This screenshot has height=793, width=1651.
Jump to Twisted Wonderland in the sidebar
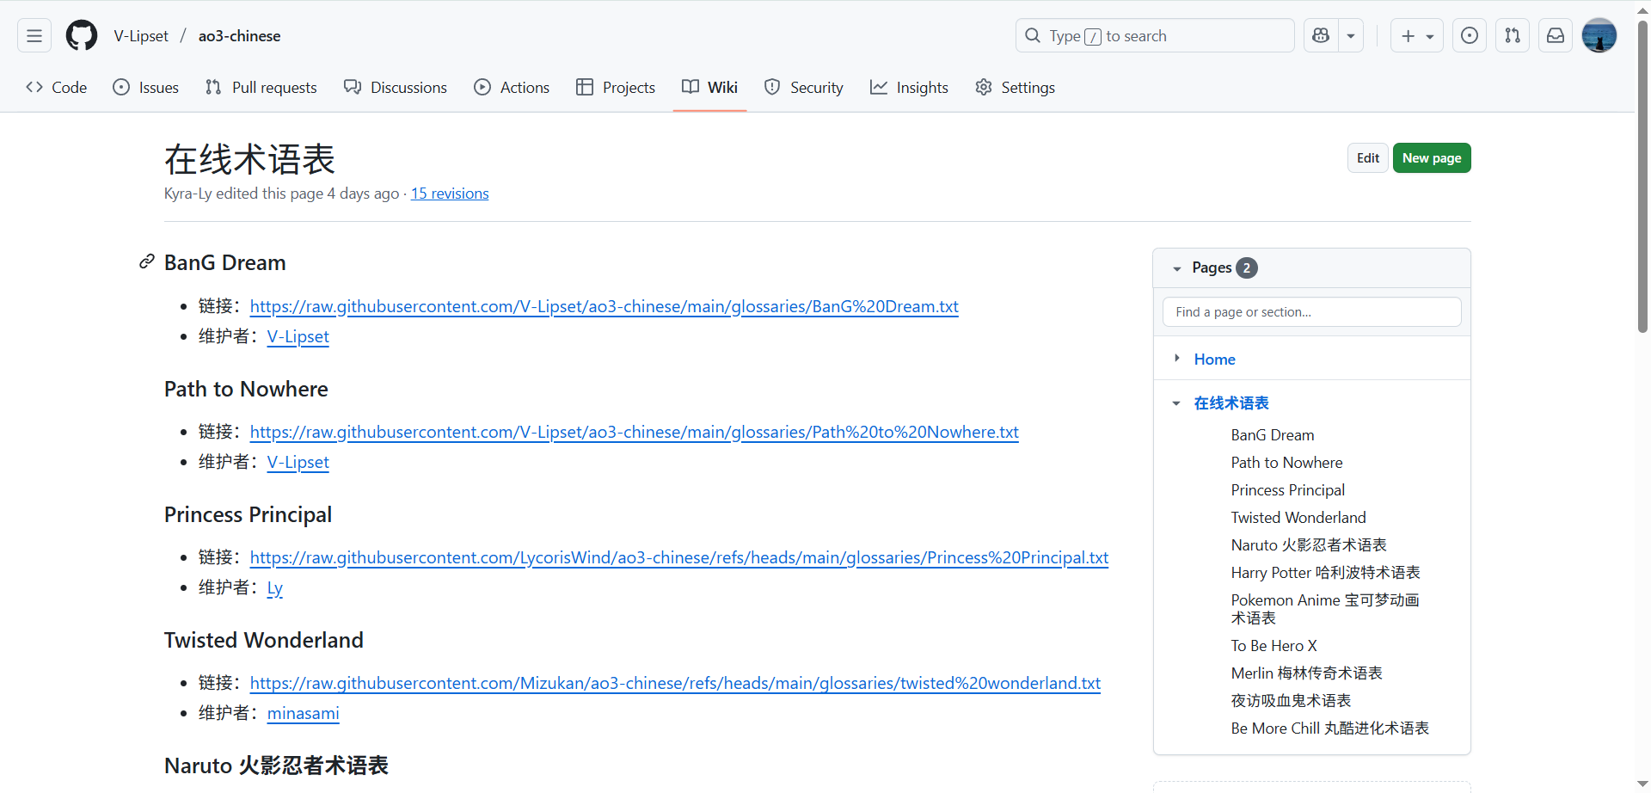(1298, 518)
